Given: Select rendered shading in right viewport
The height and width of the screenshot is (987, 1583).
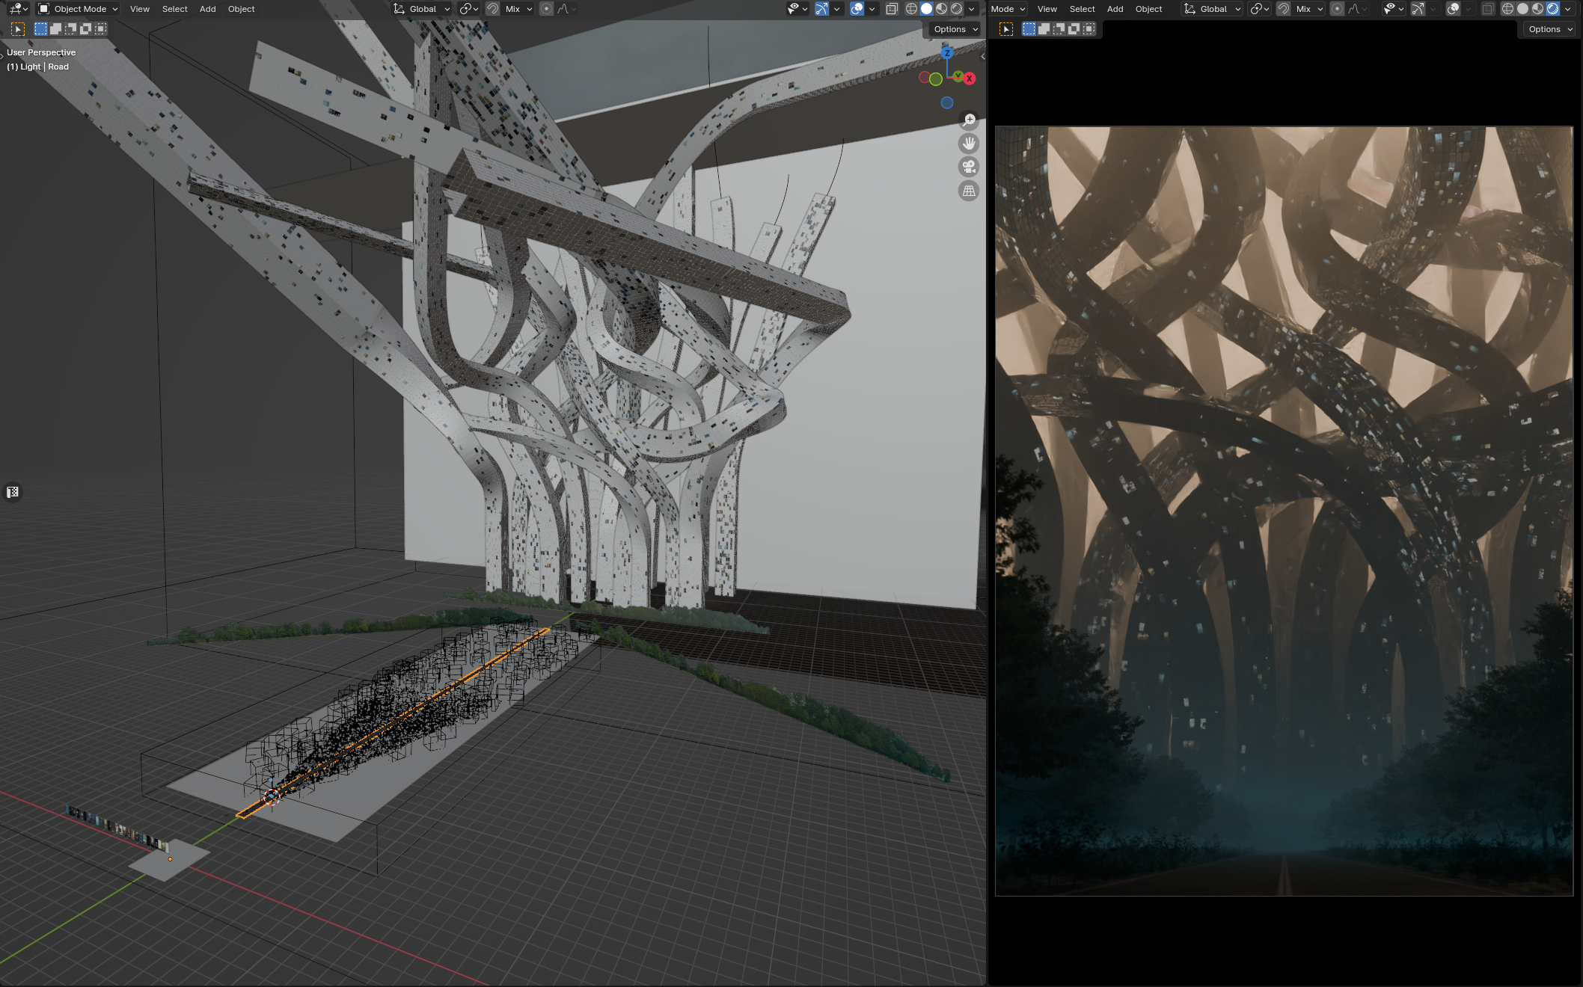Looking at the screenshot, I should point(1552,9).
